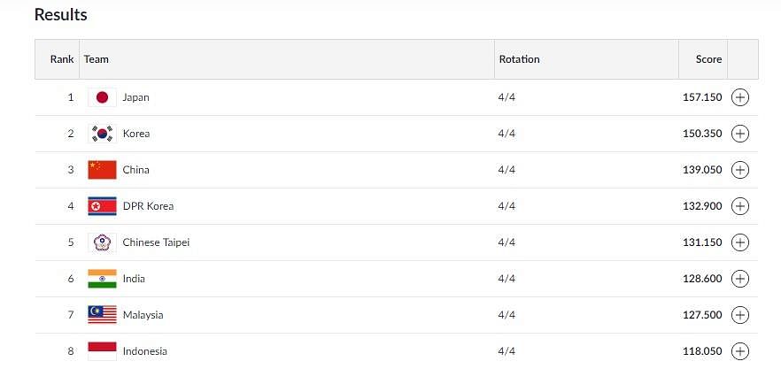
Task: Open DPR Korea row plus icon
Action: pyautogui.click(x=739, y=205)
